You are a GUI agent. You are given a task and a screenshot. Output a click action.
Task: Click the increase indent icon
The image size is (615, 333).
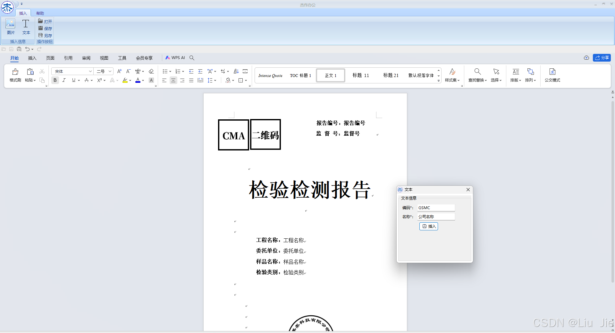click(200, 71)
